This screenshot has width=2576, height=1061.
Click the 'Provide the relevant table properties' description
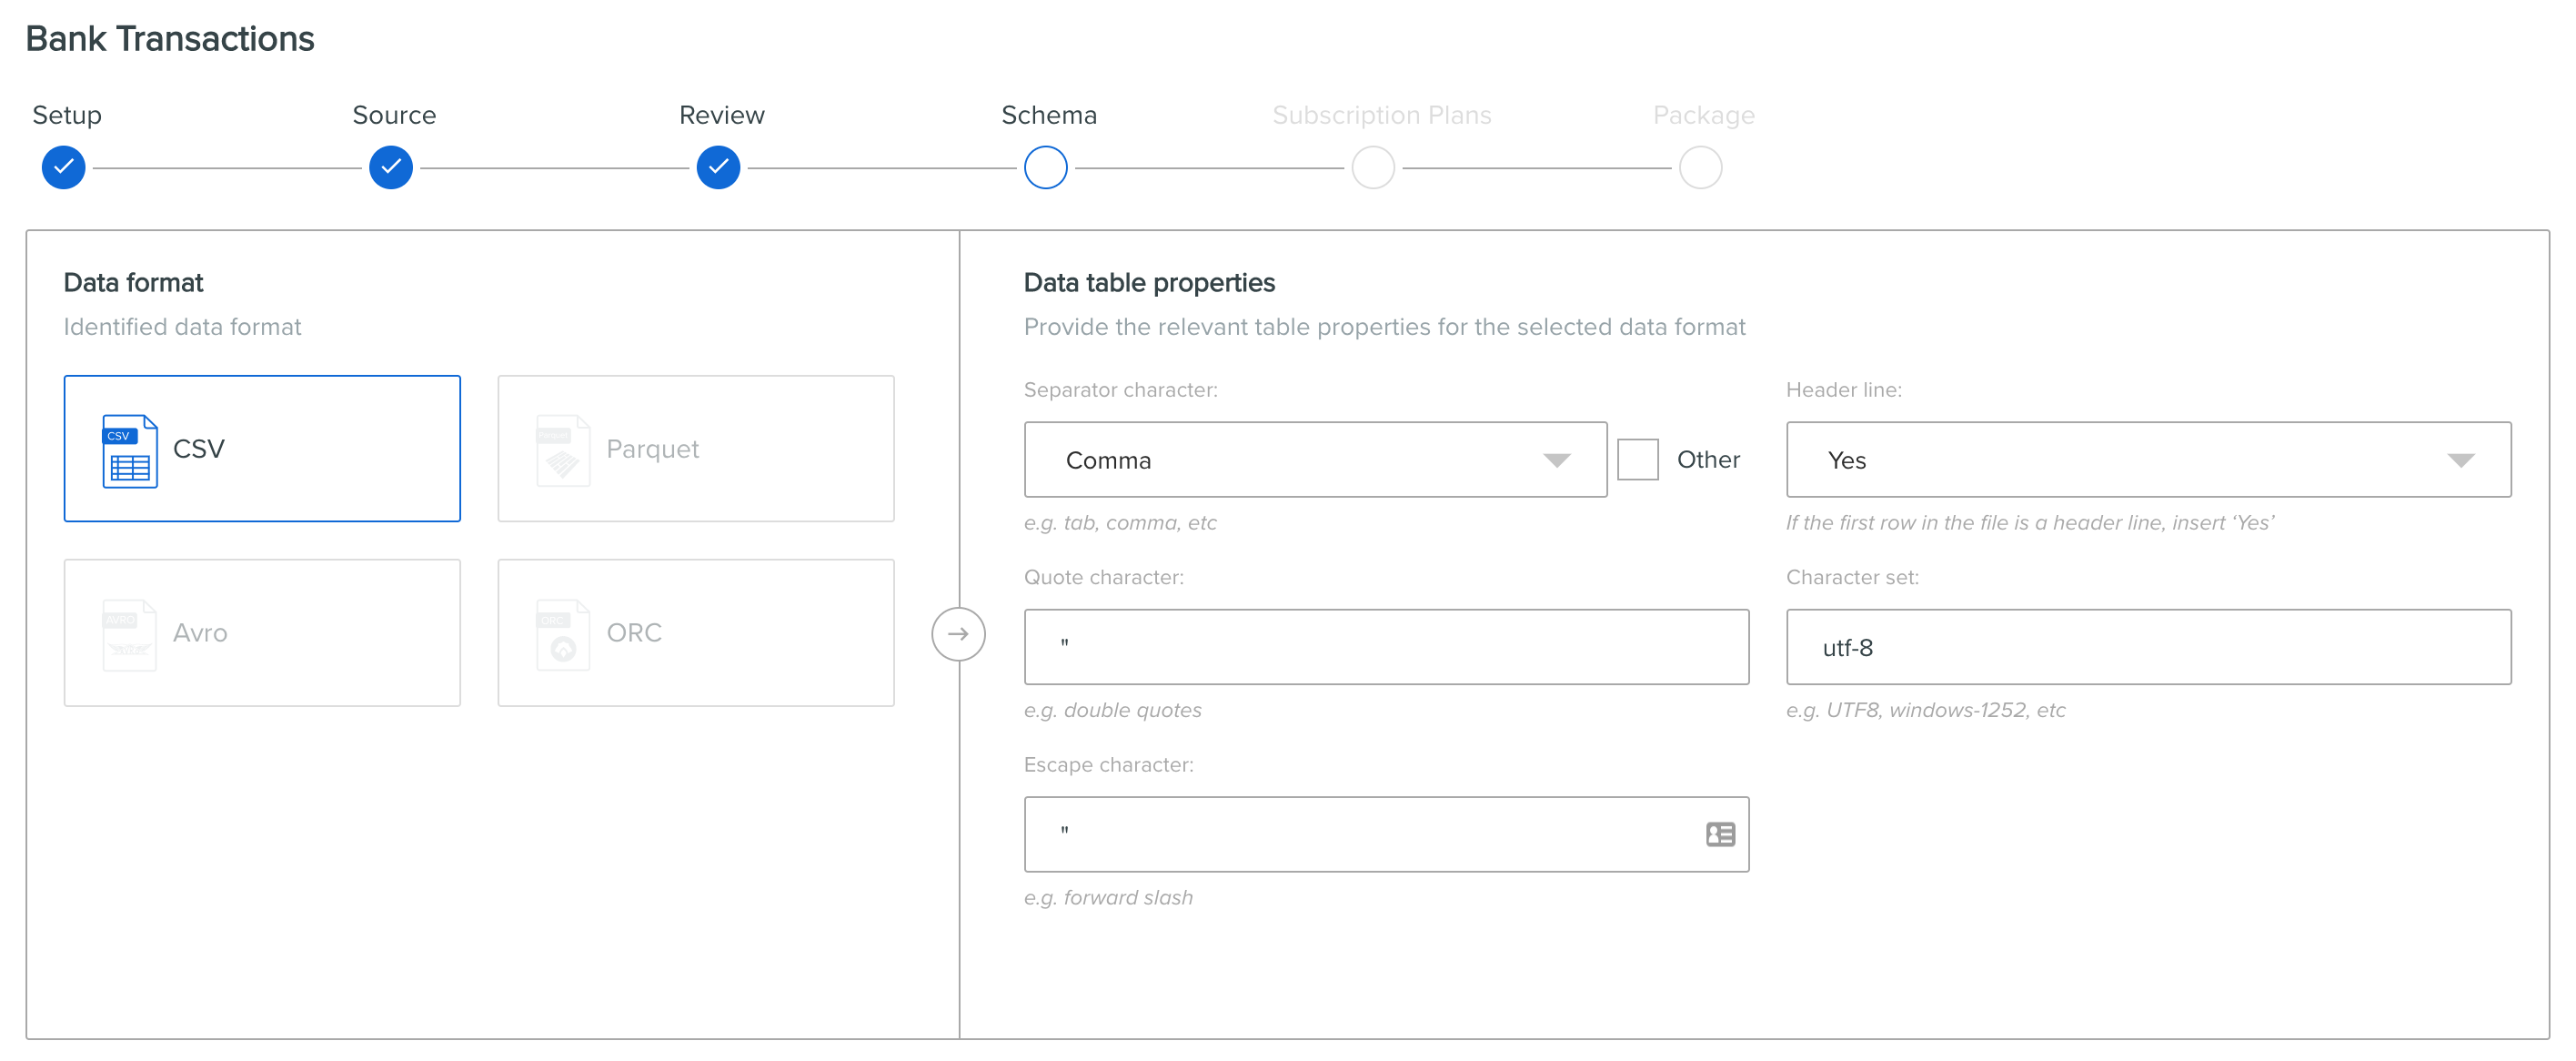[1384, 327]
